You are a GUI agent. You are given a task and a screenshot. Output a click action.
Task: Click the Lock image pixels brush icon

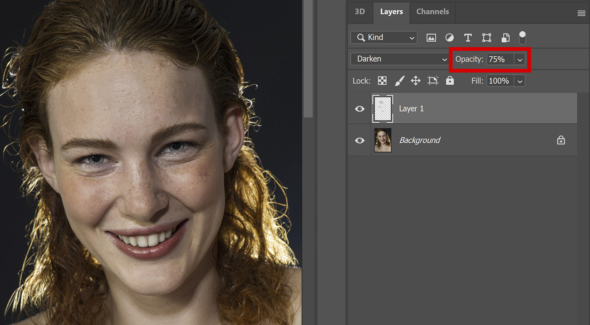[399, 81]
